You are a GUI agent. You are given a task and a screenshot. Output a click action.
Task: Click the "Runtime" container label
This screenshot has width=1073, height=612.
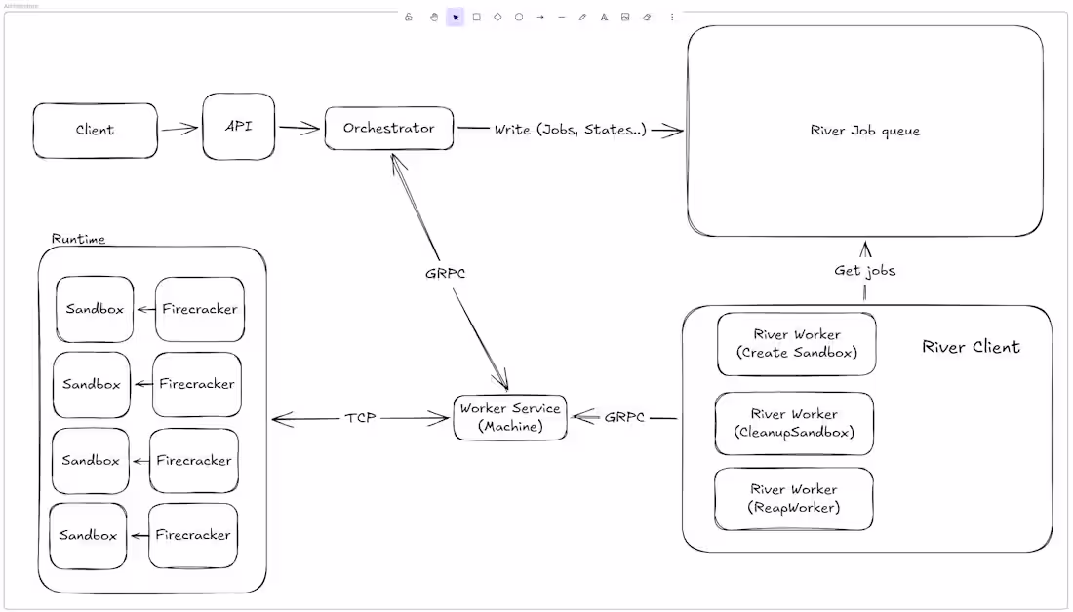pos(79,239)
